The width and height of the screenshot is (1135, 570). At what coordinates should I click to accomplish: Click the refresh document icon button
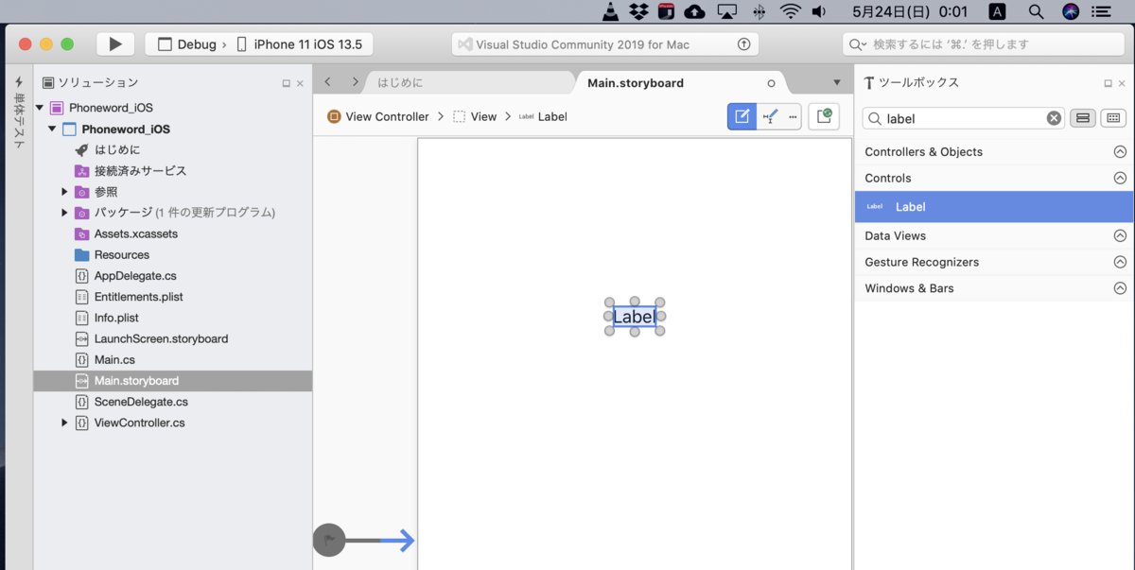tap(824, 116)
